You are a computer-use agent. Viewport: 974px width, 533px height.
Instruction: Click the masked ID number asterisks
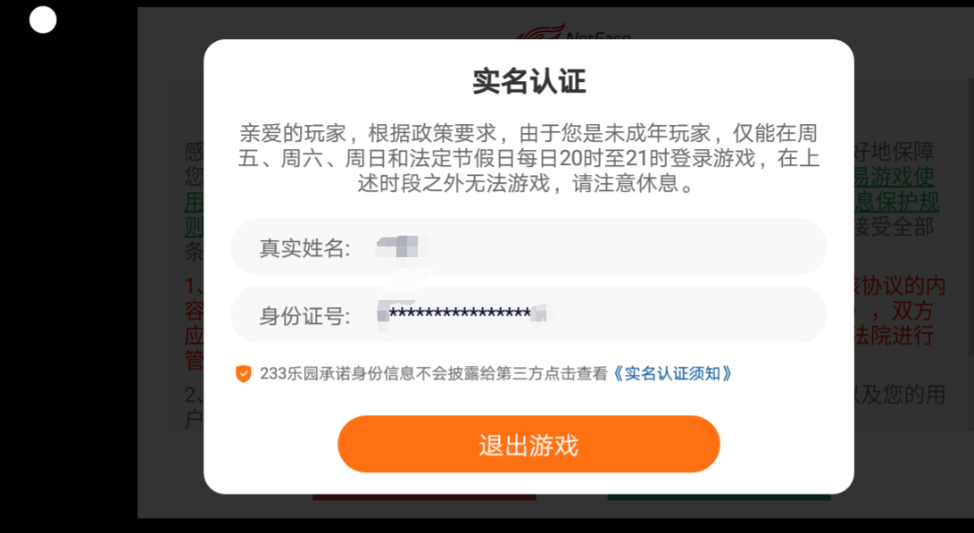tap(460, 313)
